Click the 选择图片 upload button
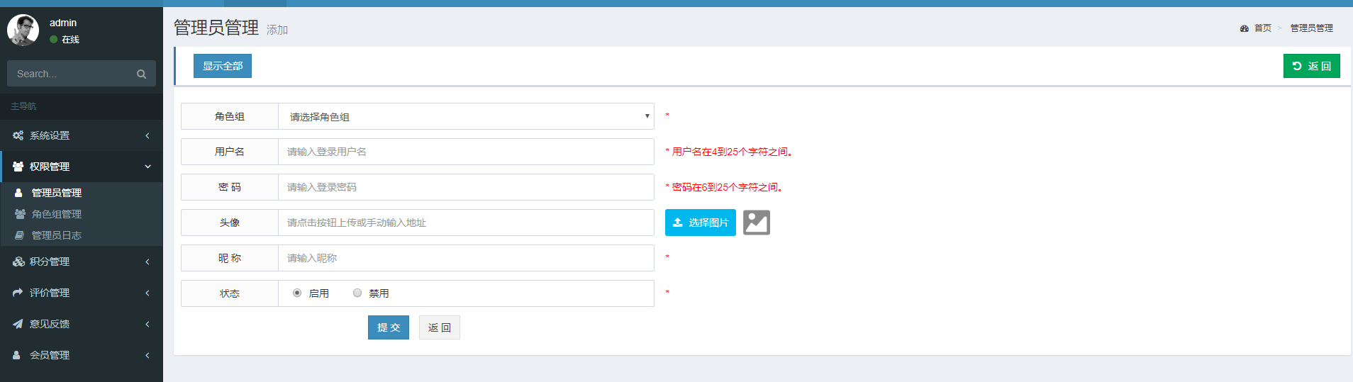The width and height of the screenshot is (1353, 382). coord(701,223)
